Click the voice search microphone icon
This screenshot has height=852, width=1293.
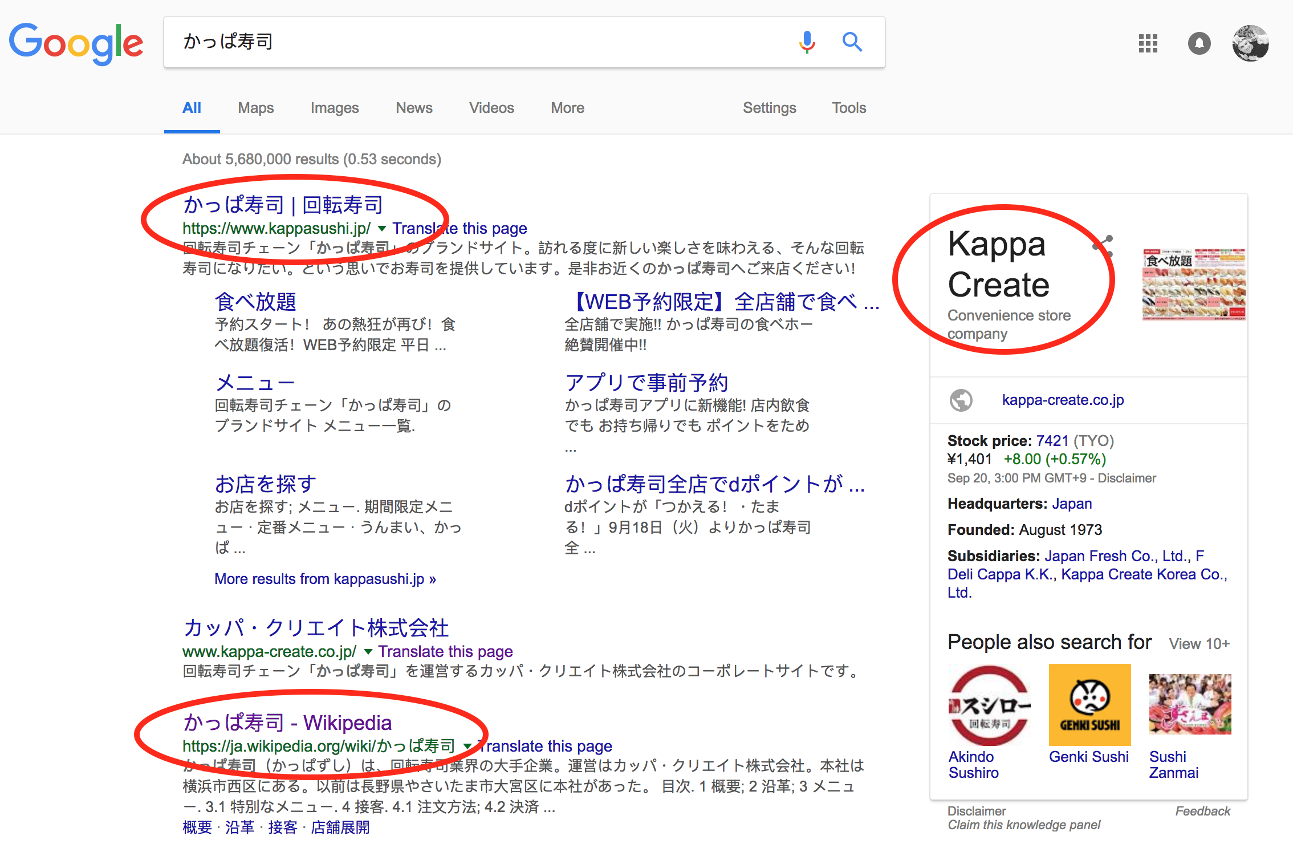pyautogui.click(x=807, y=42)
